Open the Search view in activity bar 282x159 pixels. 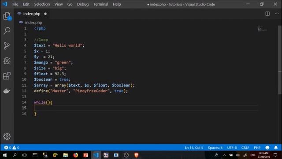(7, 30)
